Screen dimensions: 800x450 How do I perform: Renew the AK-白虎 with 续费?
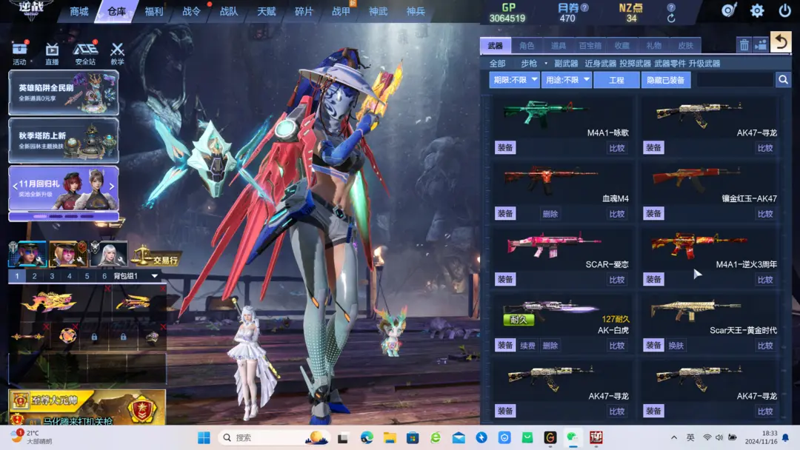click(x=527, y=346)
